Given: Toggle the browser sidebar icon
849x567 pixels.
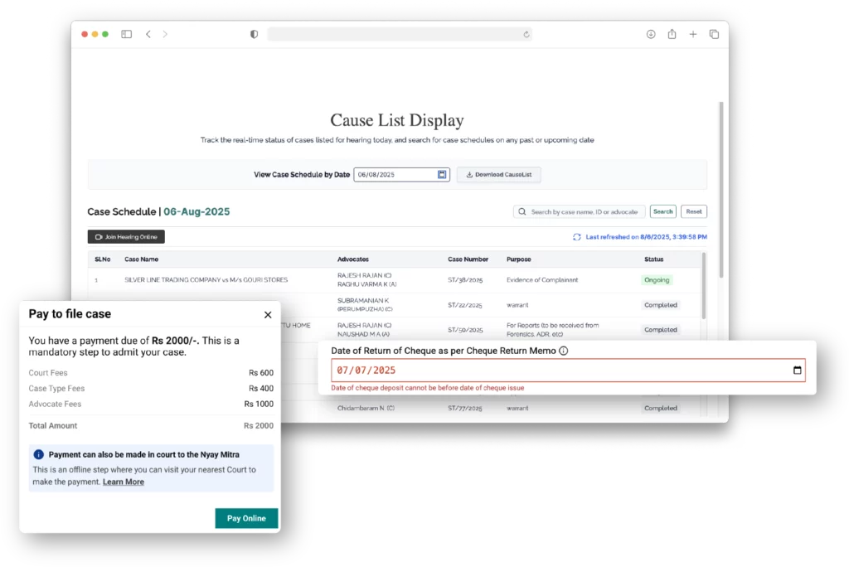Looking at the screenshot, I should coord(126,34).
